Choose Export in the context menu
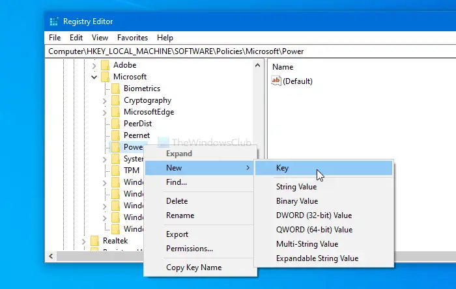This screenshot has width=456, height=289. coord(201,234)
